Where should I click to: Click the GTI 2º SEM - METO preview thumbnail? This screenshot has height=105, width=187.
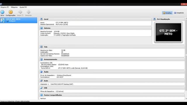[x=168, y=32]
